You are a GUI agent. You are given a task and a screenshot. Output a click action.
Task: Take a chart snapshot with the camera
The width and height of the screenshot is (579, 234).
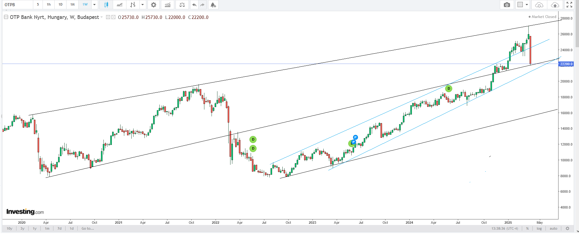click(x=507, y=5)
